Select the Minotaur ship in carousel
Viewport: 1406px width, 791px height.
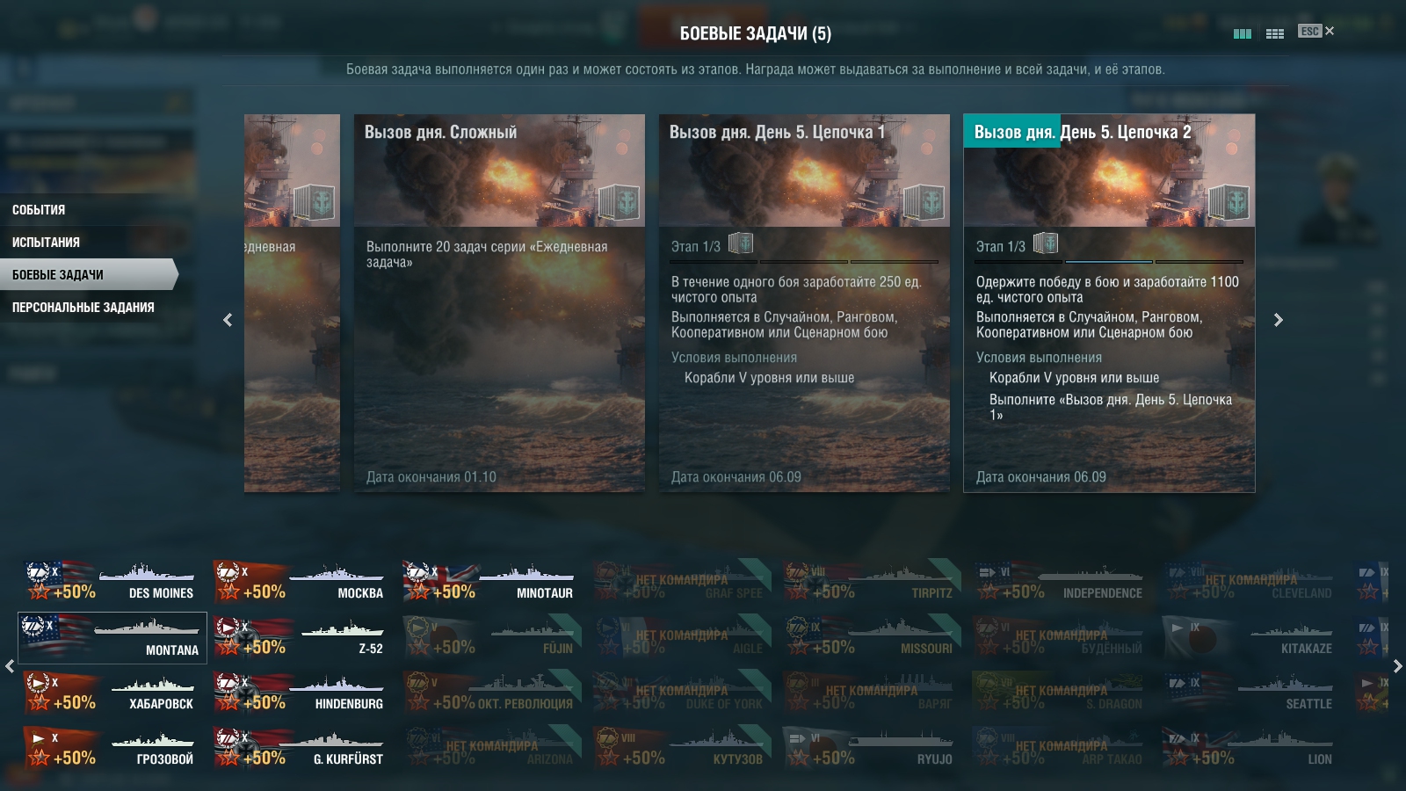pos(489,582)
